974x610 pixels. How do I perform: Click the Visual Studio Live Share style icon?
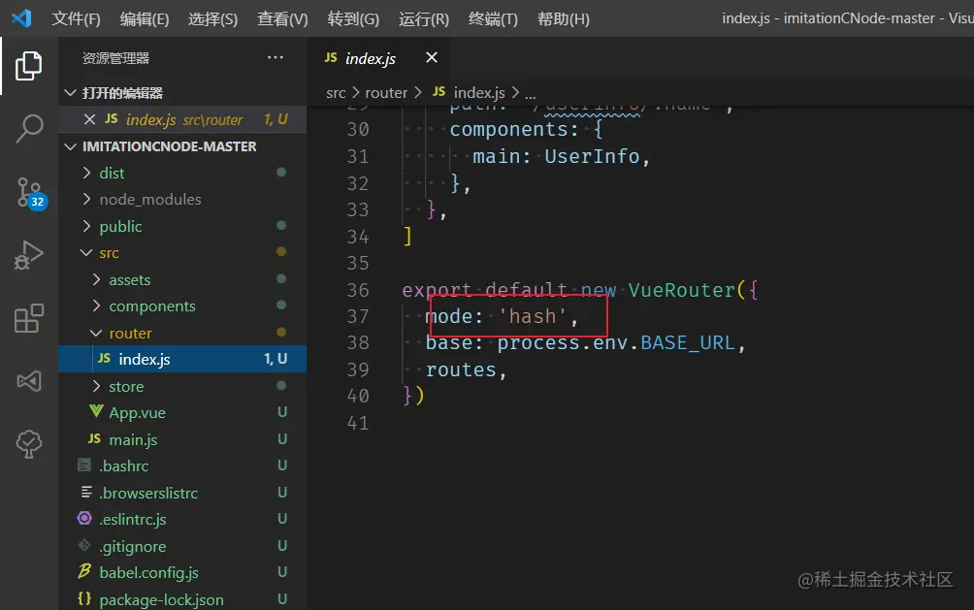click(28, 381)
